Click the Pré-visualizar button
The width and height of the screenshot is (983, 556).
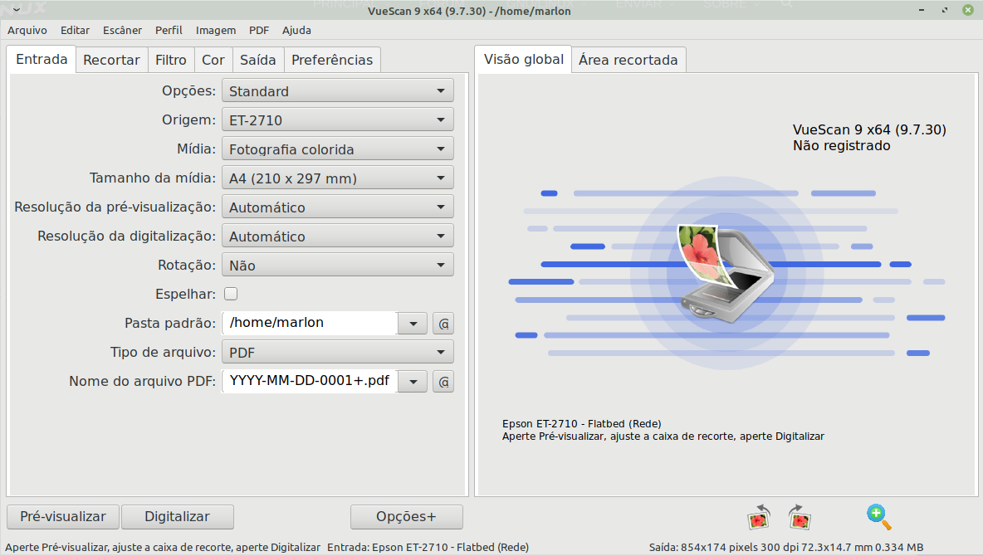tap(63, 516)
